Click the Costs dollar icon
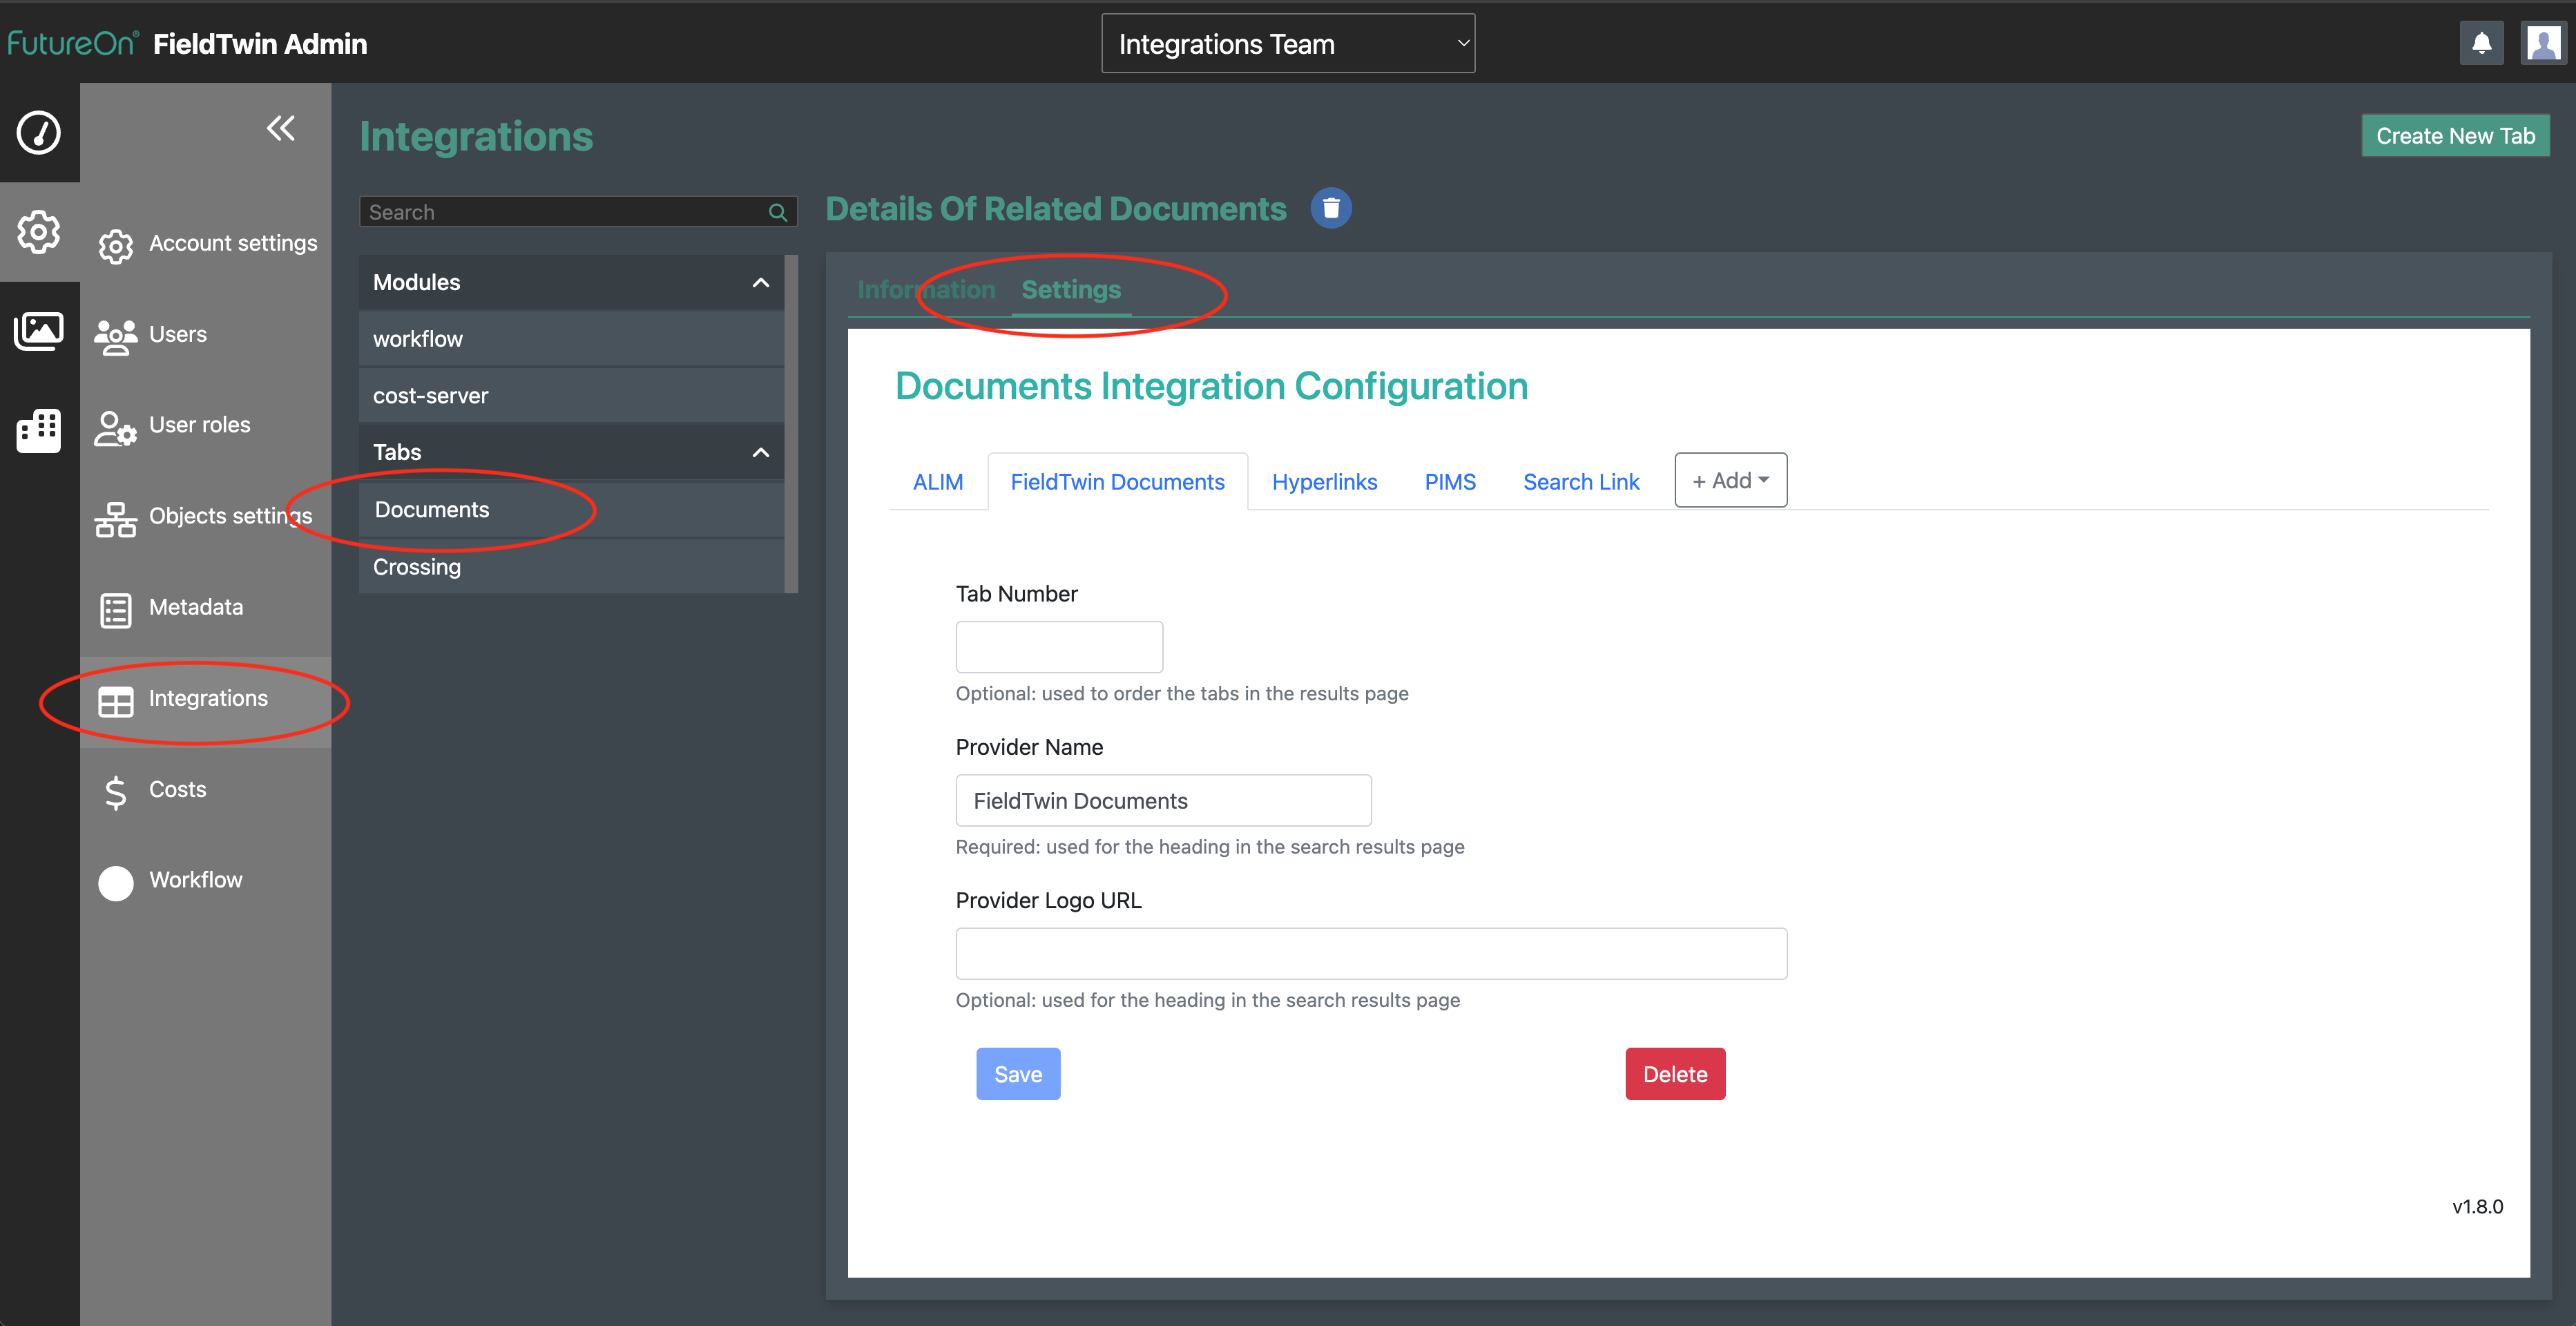The image size is (2576, 1326). click(x=116, y=792)
